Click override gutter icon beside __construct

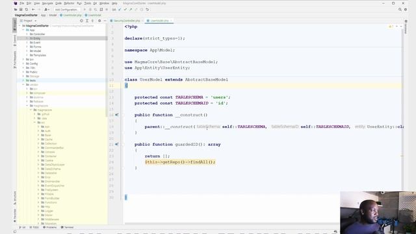[117, 115]
